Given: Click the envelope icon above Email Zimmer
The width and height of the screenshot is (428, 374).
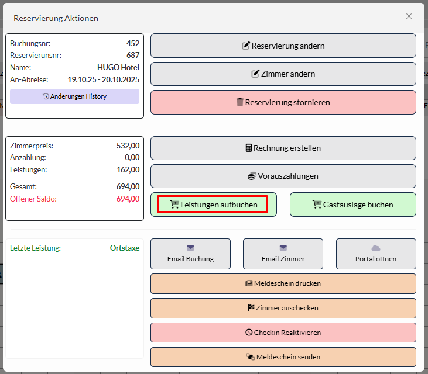Looking at the screenshot, I should click(283, 248).
